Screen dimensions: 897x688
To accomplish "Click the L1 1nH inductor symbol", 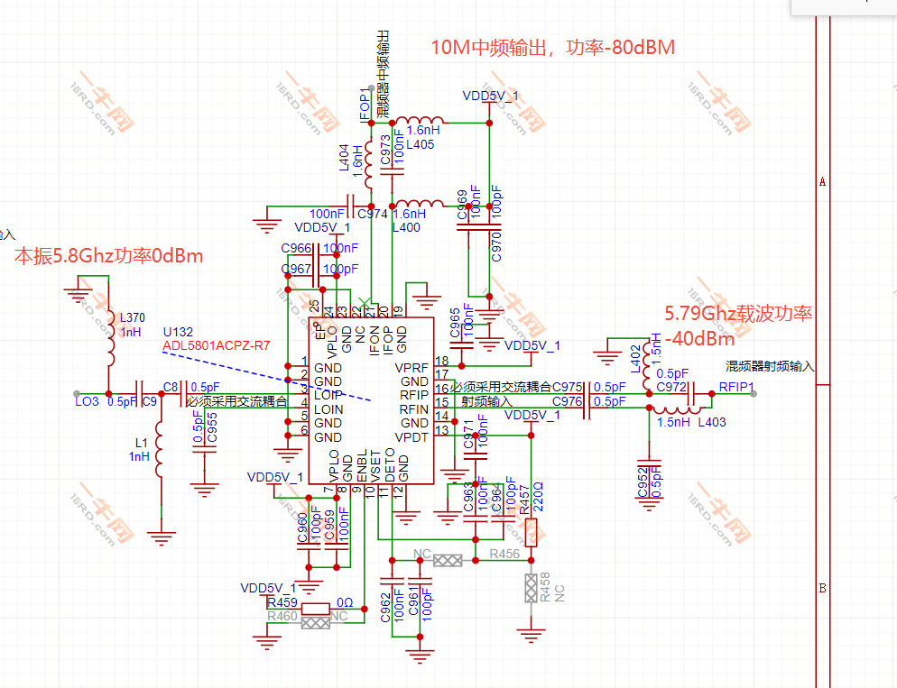I will pos(161,449).
